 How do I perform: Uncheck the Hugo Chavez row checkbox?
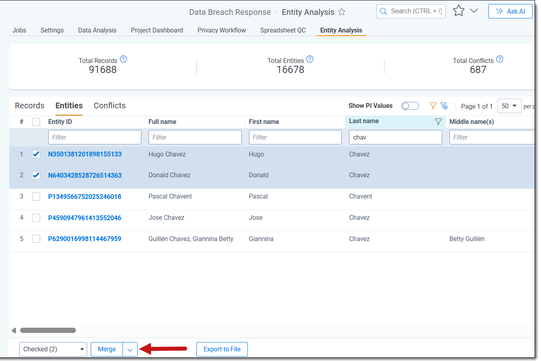tap(36, 154)
